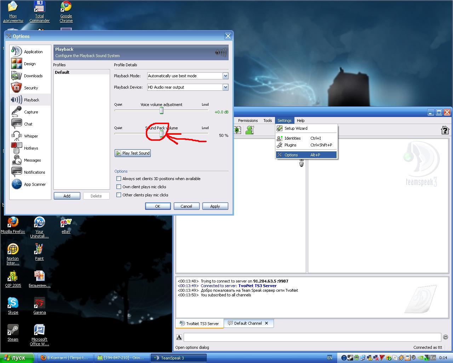Image resolution: width=453 pixels, height=363 pixels.
Task: Select the Design options category
Action: coord(30,64)
